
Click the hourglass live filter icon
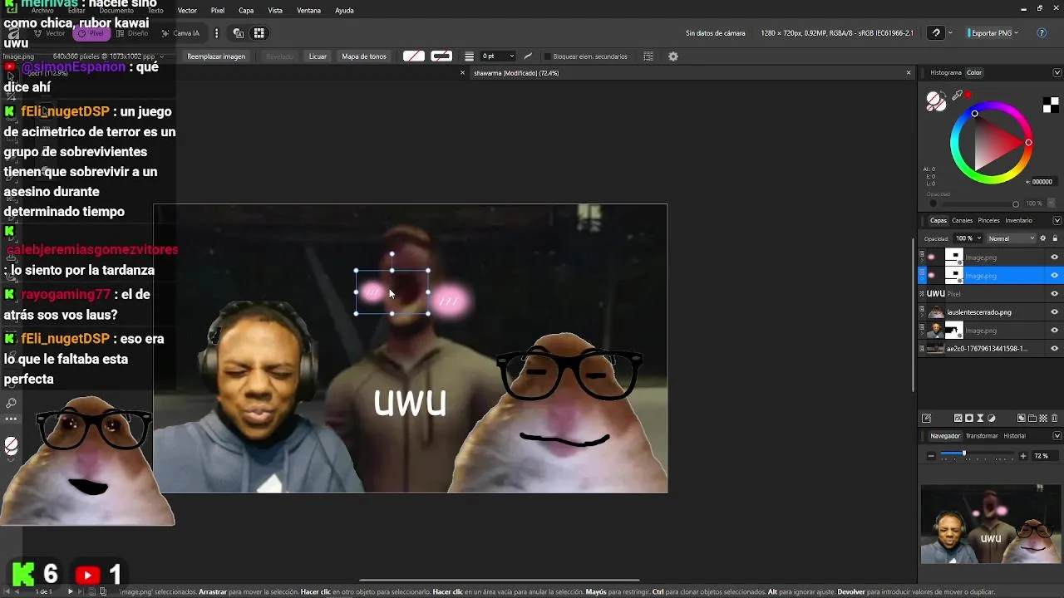pos(980,419)
